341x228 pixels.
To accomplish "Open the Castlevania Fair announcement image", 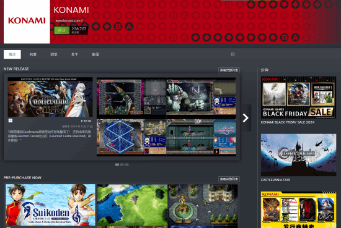I will tap(298, 155).
